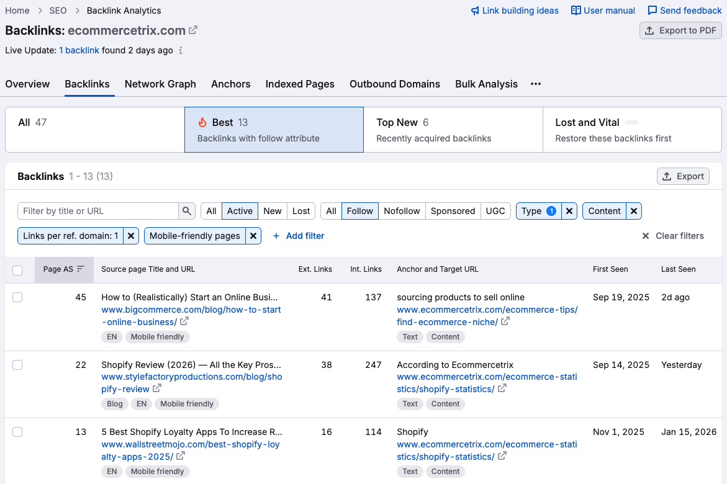Open the Type filter dropdown
This screenshot has height=484, width=727.
(x=538, y=211)
